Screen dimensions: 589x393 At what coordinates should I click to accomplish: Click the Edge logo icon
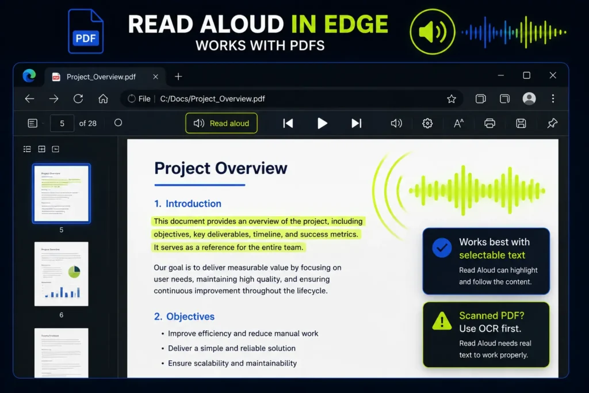(x=29, y=76)
